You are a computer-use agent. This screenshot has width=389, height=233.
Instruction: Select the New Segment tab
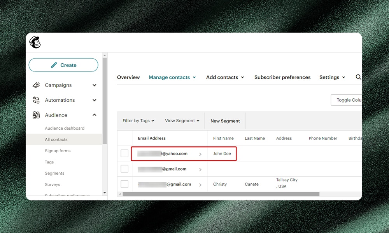[225, 121]
